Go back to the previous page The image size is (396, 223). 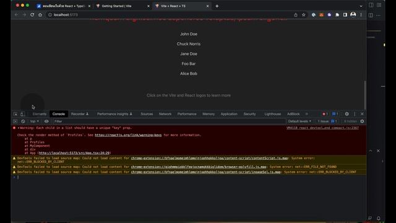coord(17,15)
